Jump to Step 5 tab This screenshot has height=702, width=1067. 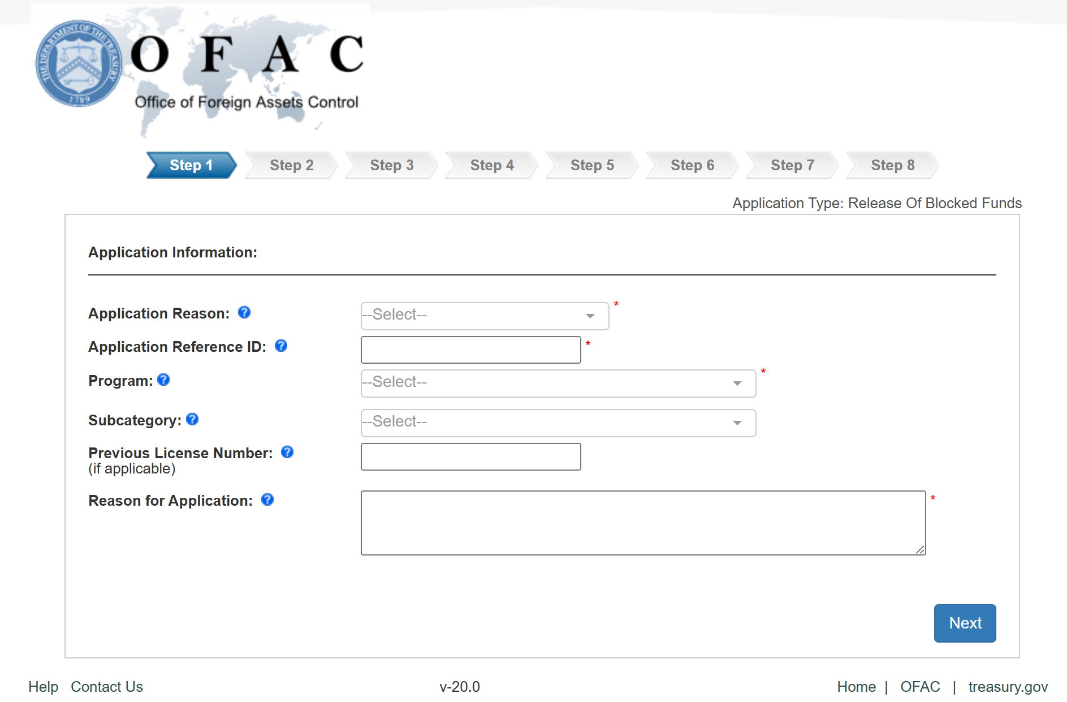(591, 165)
